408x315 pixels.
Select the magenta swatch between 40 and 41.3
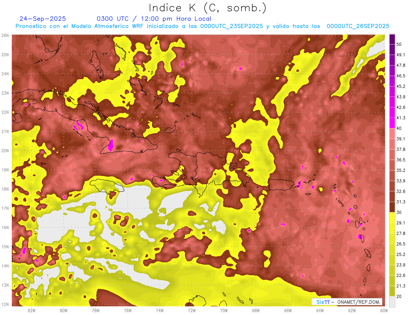click(x=392, y=123)
